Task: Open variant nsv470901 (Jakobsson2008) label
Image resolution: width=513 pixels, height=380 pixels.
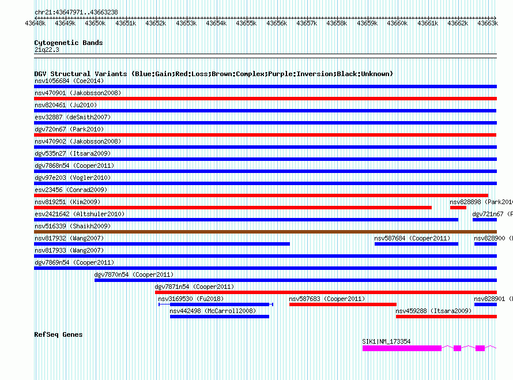Action: coord(78,93)
